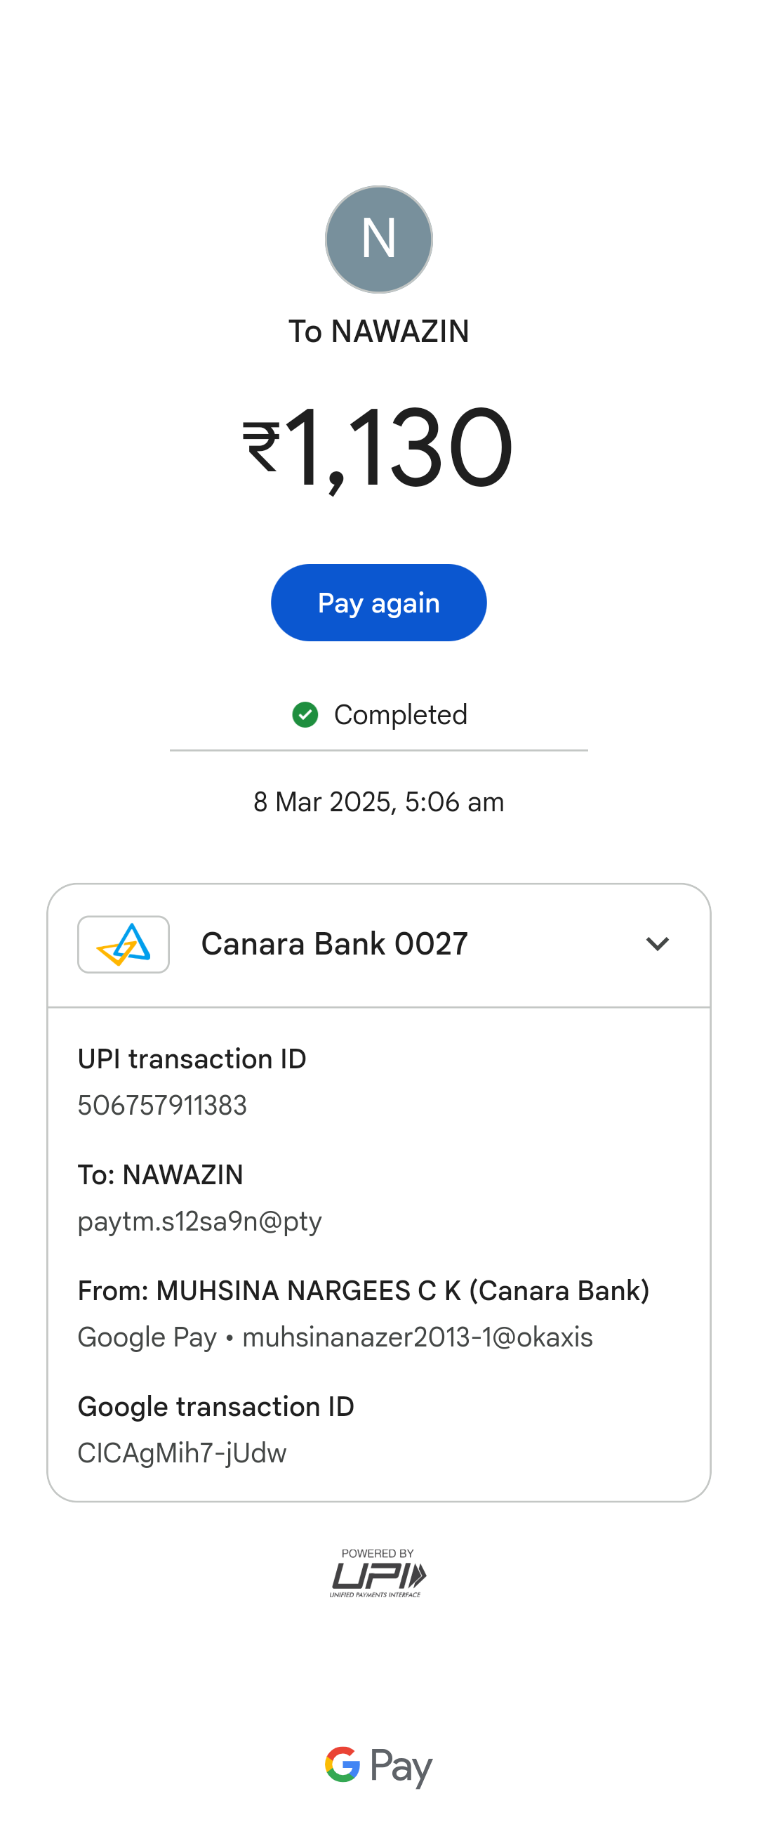The width and height of the screenshot is (758, 1822).
Task: Click the "To: NAWAZIN" detail label
Action: click(160, 1175)
